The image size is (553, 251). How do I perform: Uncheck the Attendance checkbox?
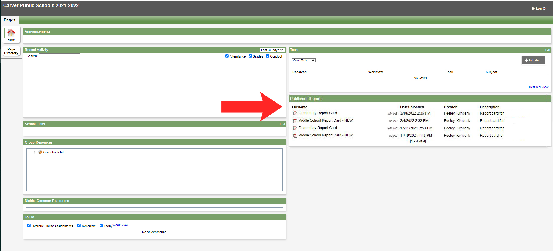pyautogui.click(x=227, y=56)
